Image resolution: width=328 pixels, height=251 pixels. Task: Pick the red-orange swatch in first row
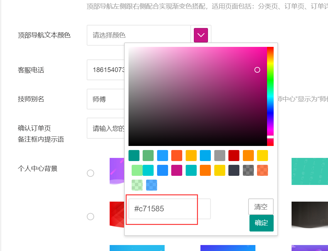(x=177, y=156)
